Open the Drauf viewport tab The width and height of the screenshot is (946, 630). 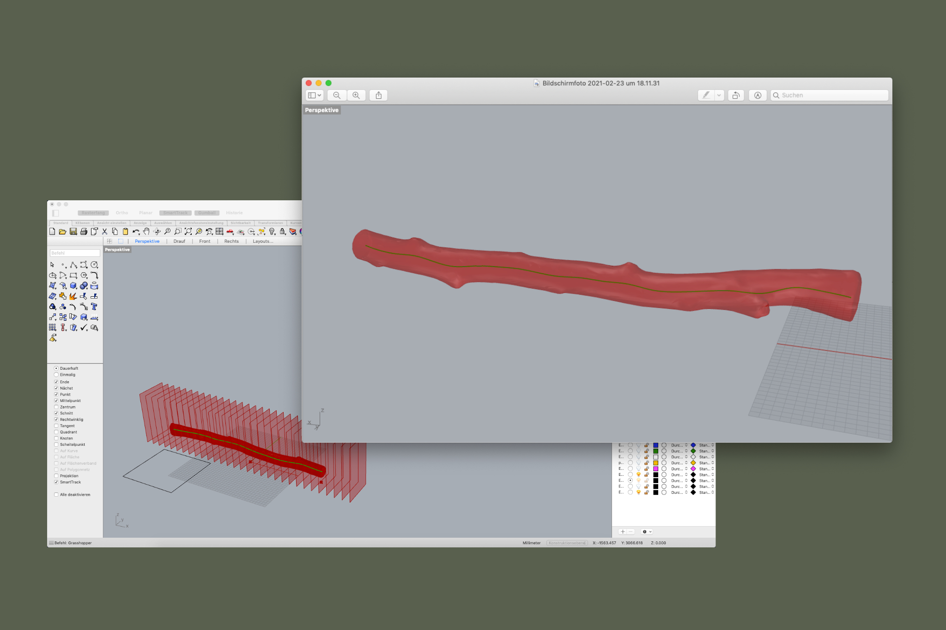(x=179, y=241)
